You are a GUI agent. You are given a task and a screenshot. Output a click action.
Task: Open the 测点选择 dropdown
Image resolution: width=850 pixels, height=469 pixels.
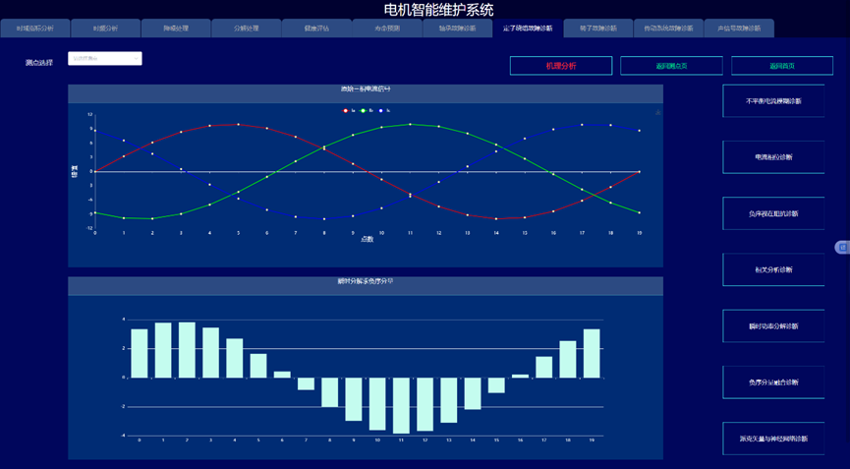[105, 59]
